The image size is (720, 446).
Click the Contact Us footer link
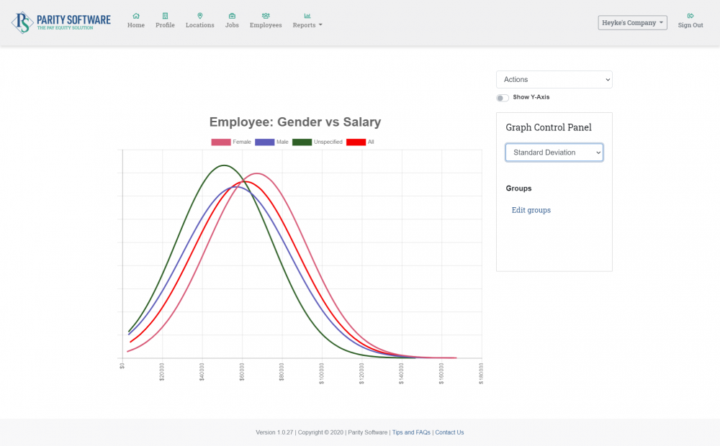[449, 432]
